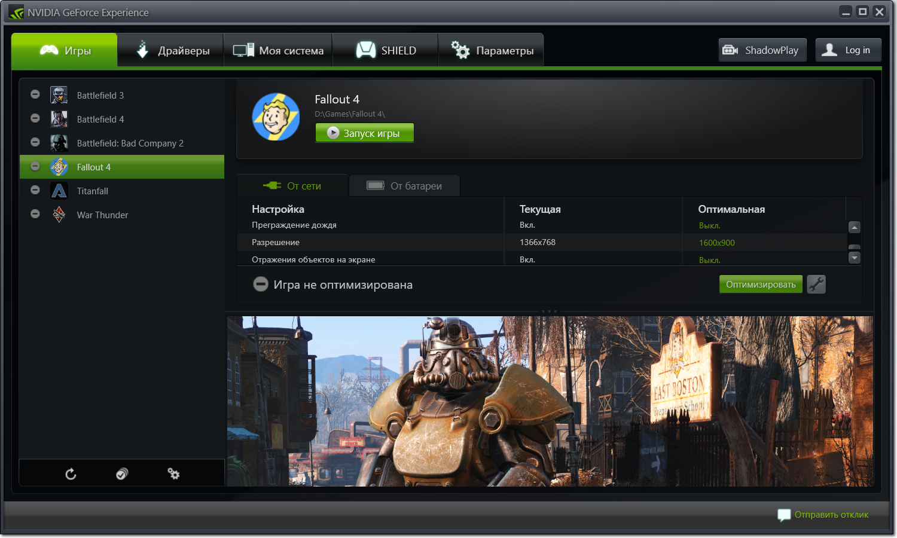
Task: Open custom settings wrench icon
Action: click(x=816, y=285)
